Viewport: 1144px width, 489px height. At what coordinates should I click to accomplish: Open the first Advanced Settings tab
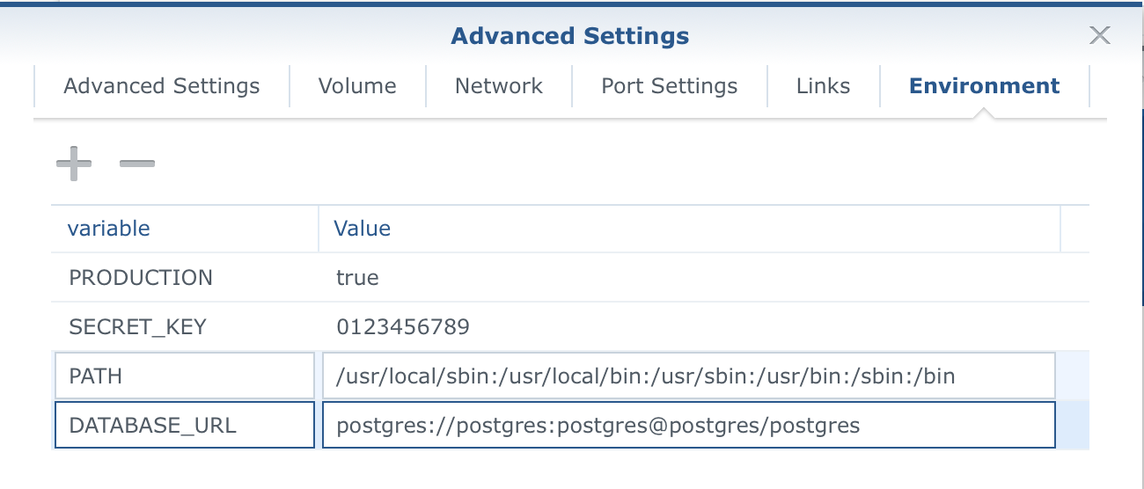(162, 86)
